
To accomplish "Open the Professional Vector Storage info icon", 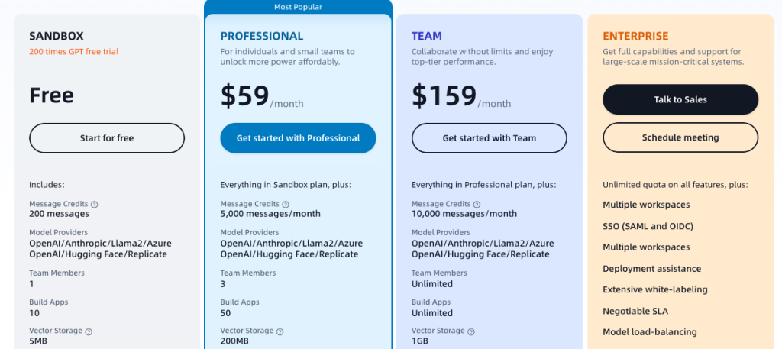I will click(x=280, y=331).
